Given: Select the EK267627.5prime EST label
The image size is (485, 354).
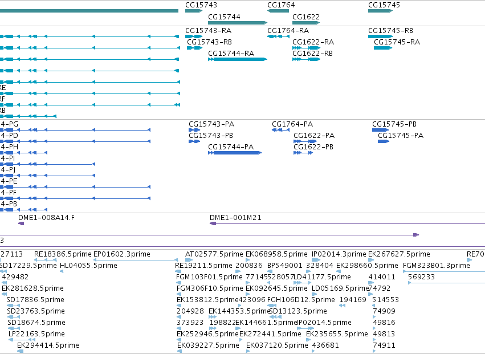Looking at the screenshot, I should tap(399, 254).
